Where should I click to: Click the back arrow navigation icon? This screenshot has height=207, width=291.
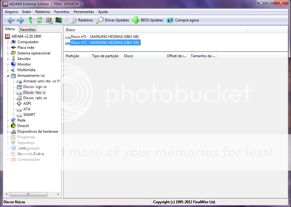[x=11, y=20]
